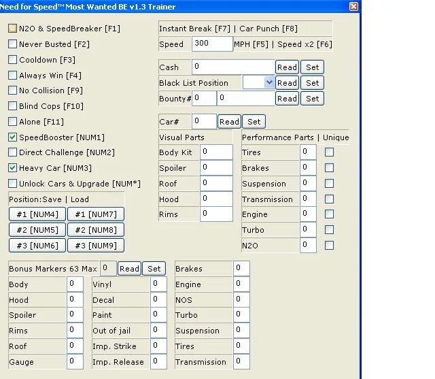Enable Cooldown [F3] option

pyautogui.click(x=12, y=59)
